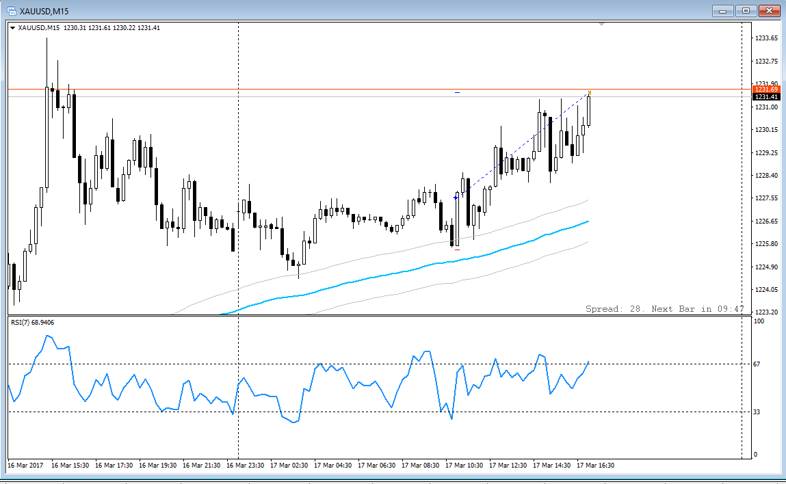The image size is (786, 484).
Task: Click the upper gray envelope band line
Action: (381, 255)
